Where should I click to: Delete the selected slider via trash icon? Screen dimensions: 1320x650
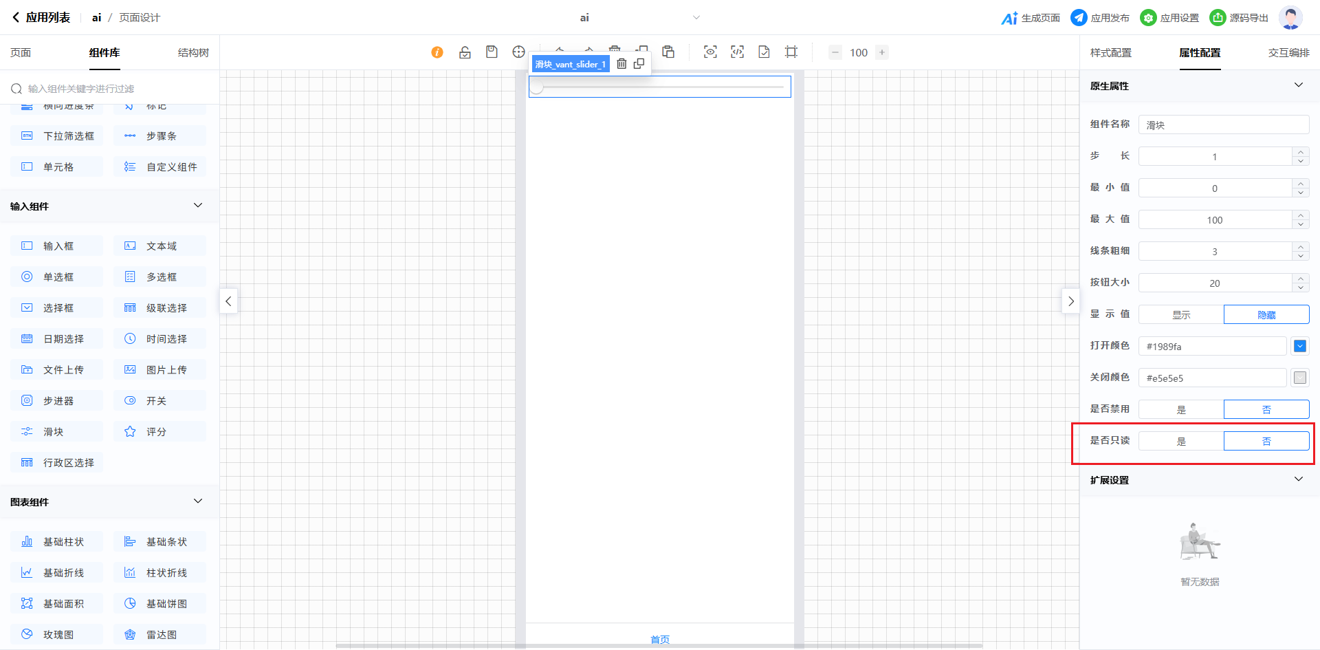(621, 64)
